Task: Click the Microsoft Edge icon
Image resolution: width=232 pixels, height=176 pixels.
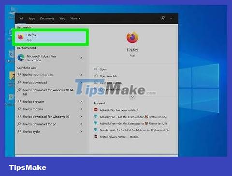Action: pyautogui.click(x=21, y=58)
